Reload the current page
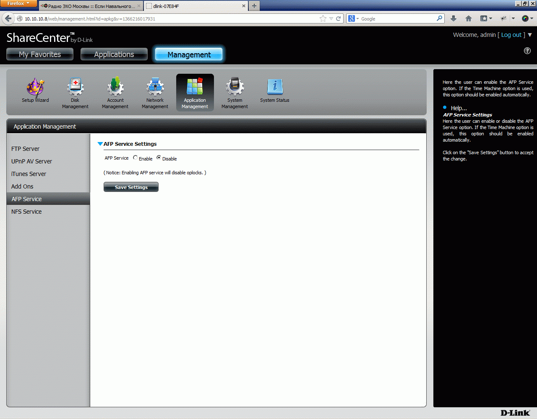The image size is (537, 419). (338, 18)
